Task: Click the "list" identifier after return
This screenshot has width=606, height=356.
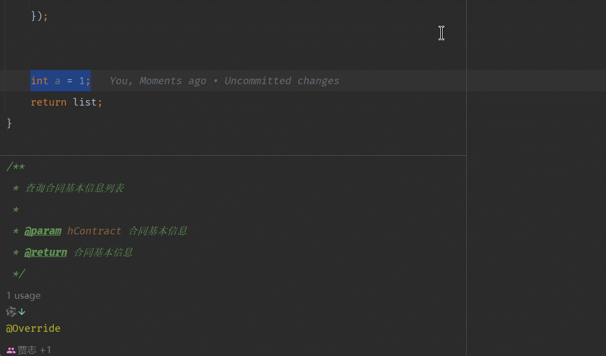Action: click(85, 102)
